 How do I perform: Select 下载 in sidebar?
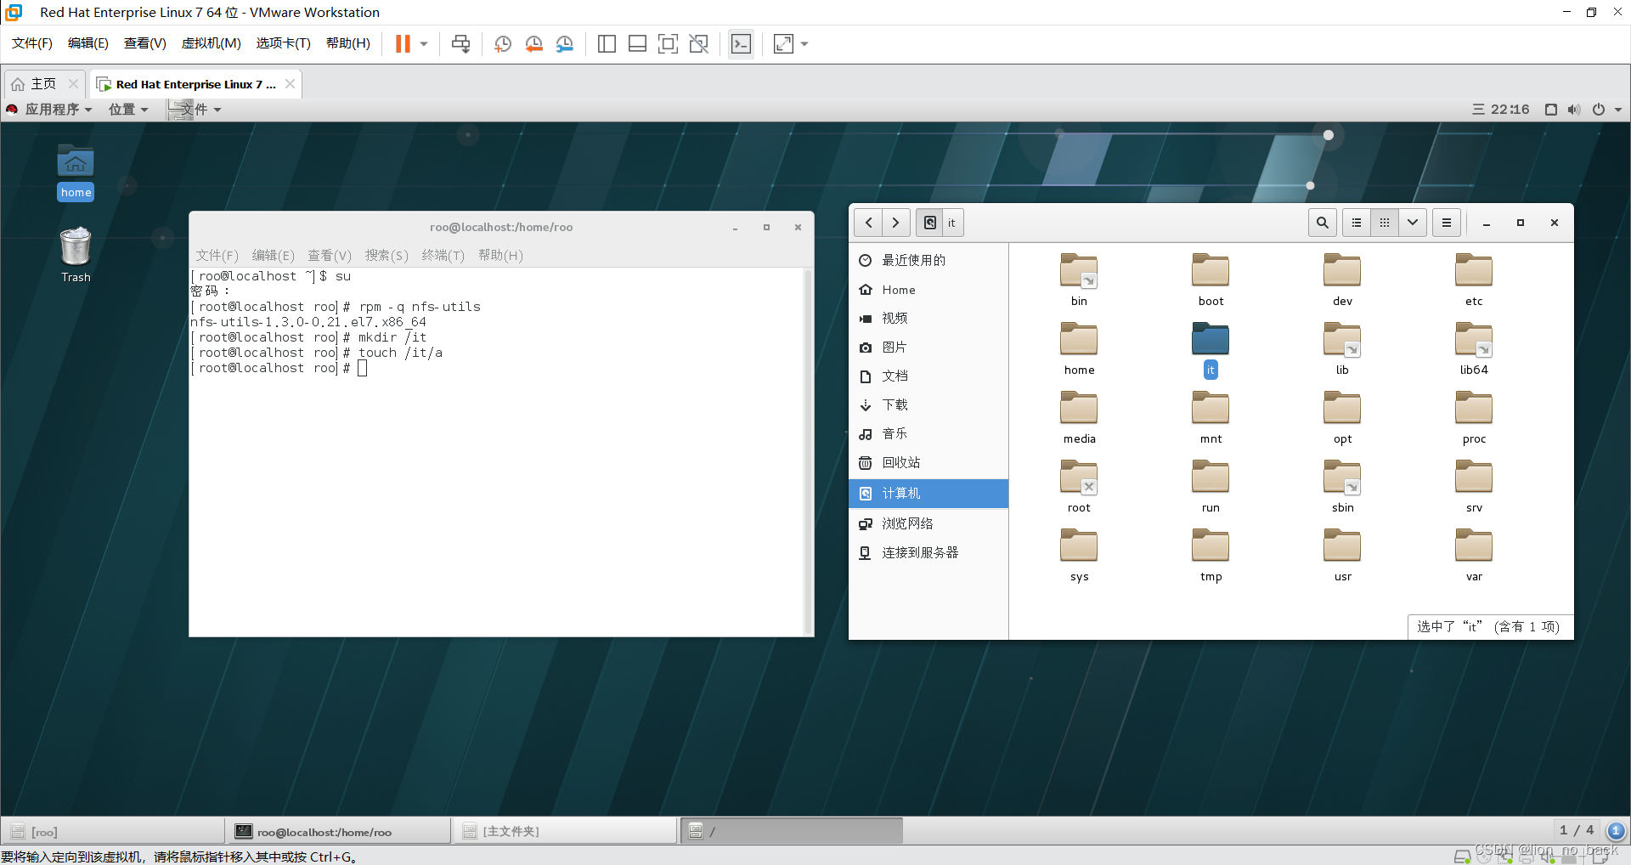point(928,405)
